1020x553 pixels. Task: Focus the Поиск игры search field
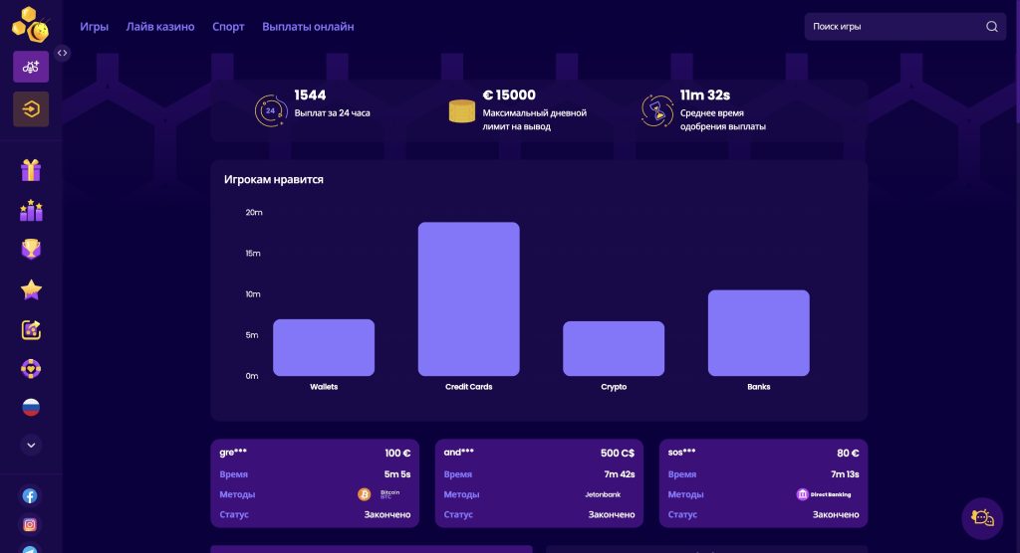(x=892, y=27)
